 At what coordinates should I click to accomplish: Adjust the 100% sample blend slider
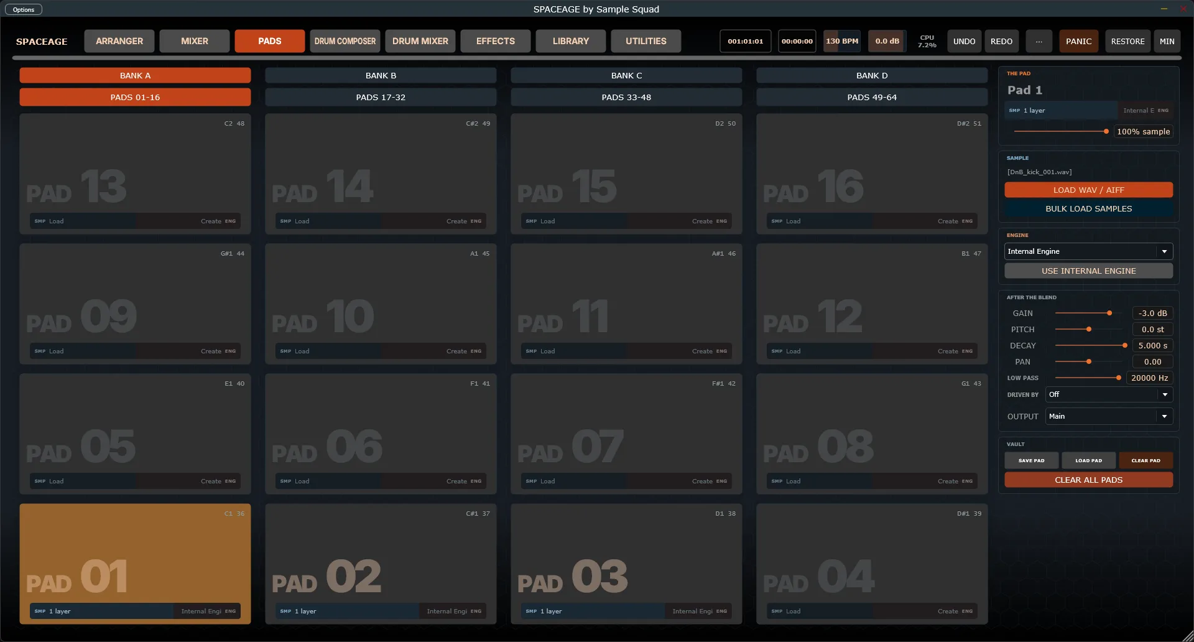pos(1060,131)
